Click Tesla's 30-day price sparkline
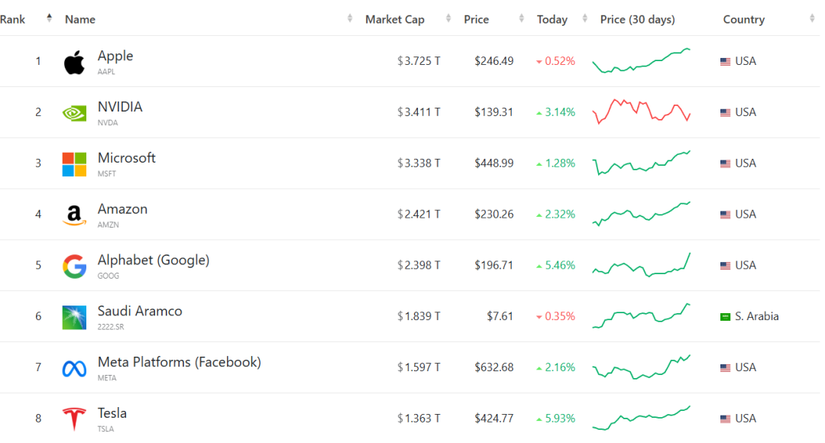The image size is (825, 443). (x=642, y=418)
